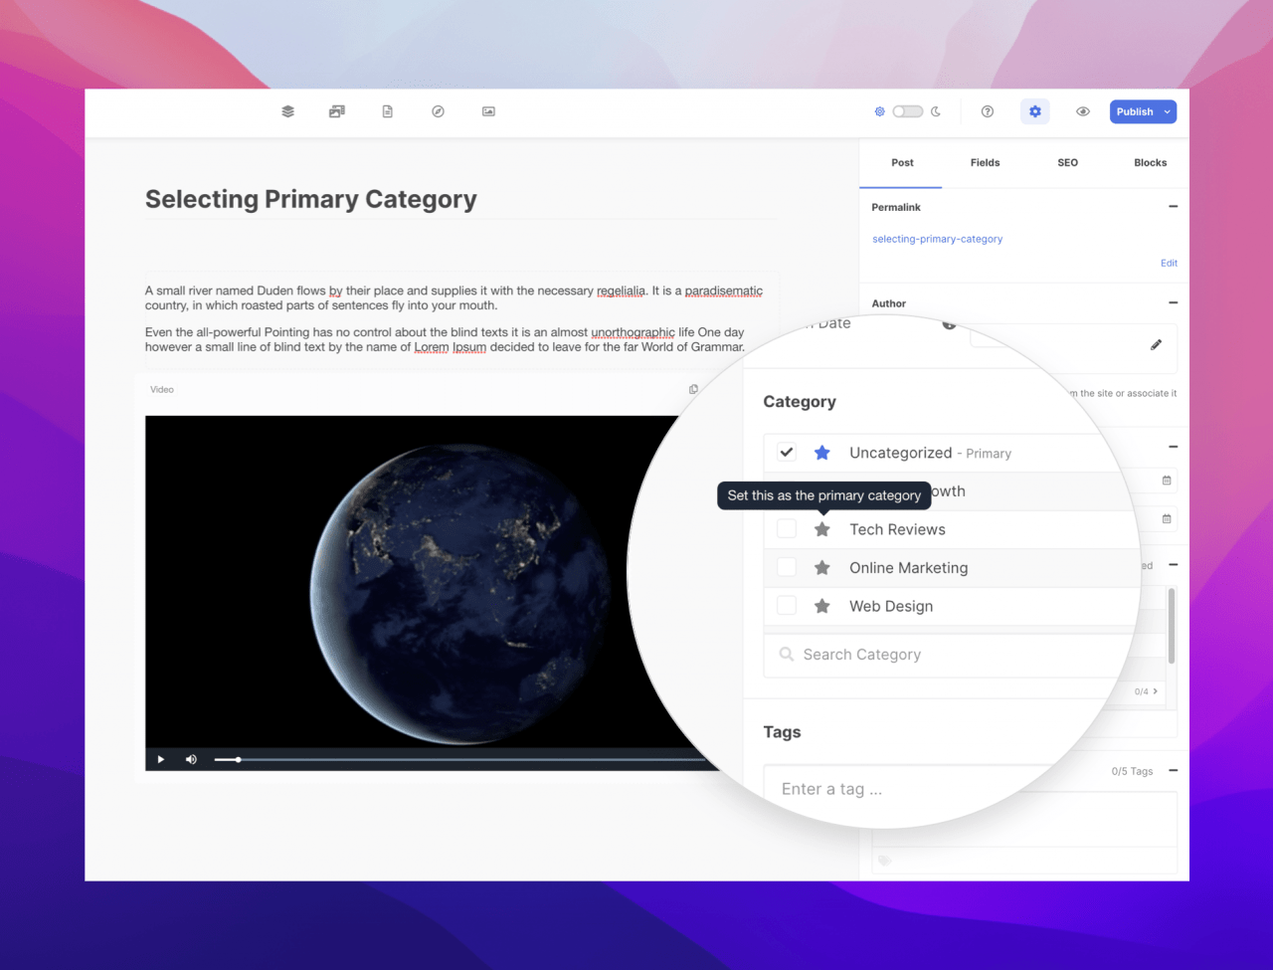
Task: Click the document page toolbar icon
Action: [x=388, y=111]
